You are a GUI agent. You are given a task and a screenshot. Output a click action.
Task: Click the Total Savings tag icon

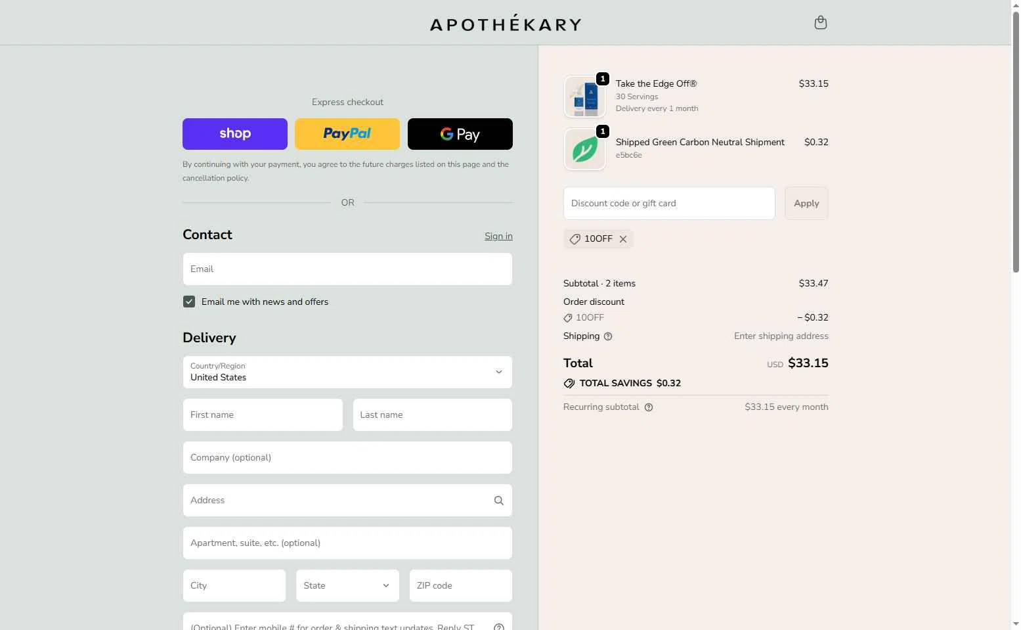569,384
